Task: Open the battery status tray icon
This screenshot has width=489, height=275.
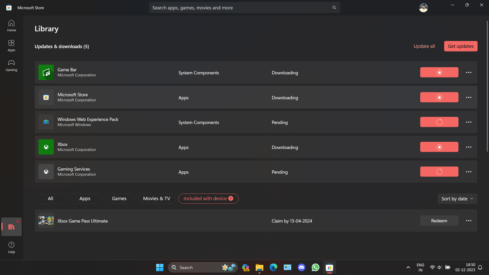Action: (447, 267)
